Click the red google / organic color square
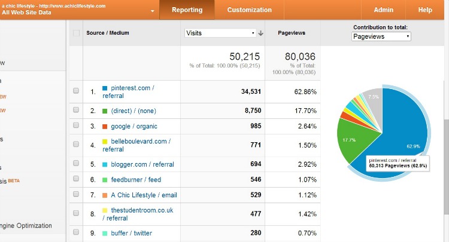The image size is (449, 242). (105, 126)
